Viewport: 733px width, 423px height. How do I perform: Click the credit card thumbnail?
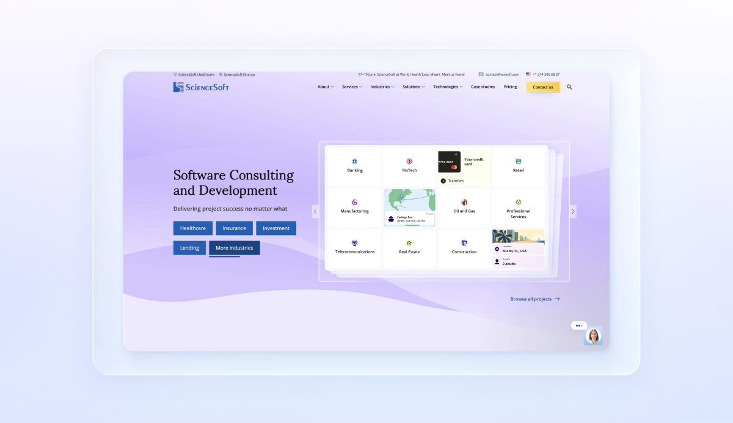(449, 162)
